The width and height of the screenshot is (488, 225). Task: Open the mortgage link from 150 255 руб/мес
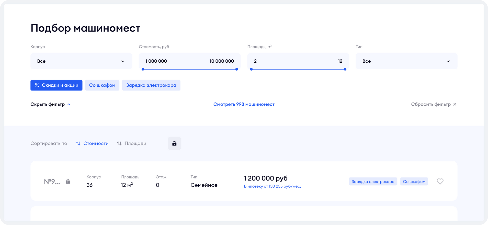(272, 186)
